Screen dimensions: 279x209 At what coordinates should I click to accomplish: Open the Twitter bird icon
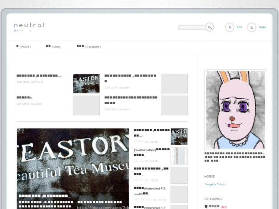[x=251, y=27]
